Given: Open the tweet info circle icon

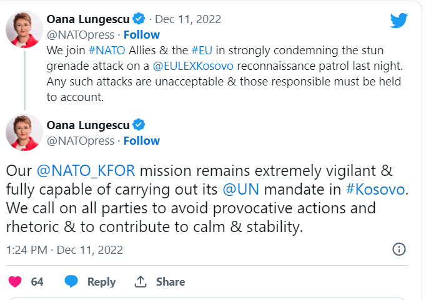Looking at the screenshot, I should (399, 249).
